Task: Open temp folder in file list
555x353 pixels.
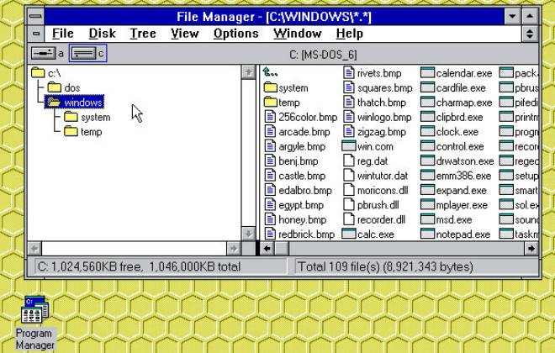Action: pyautogui.click(x=282, y=103)
